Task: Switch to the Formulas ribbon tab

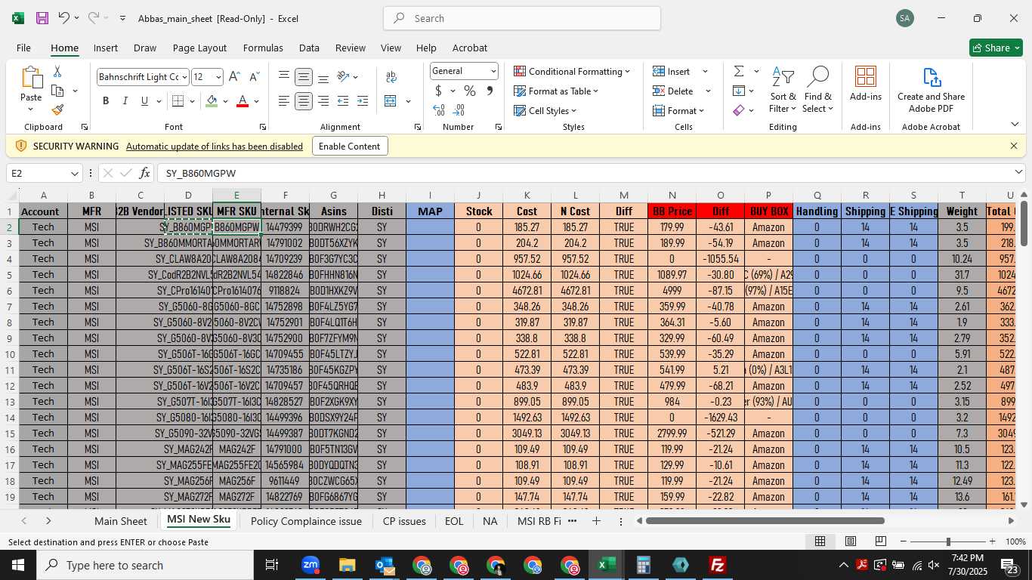Action: pos(263,48)
